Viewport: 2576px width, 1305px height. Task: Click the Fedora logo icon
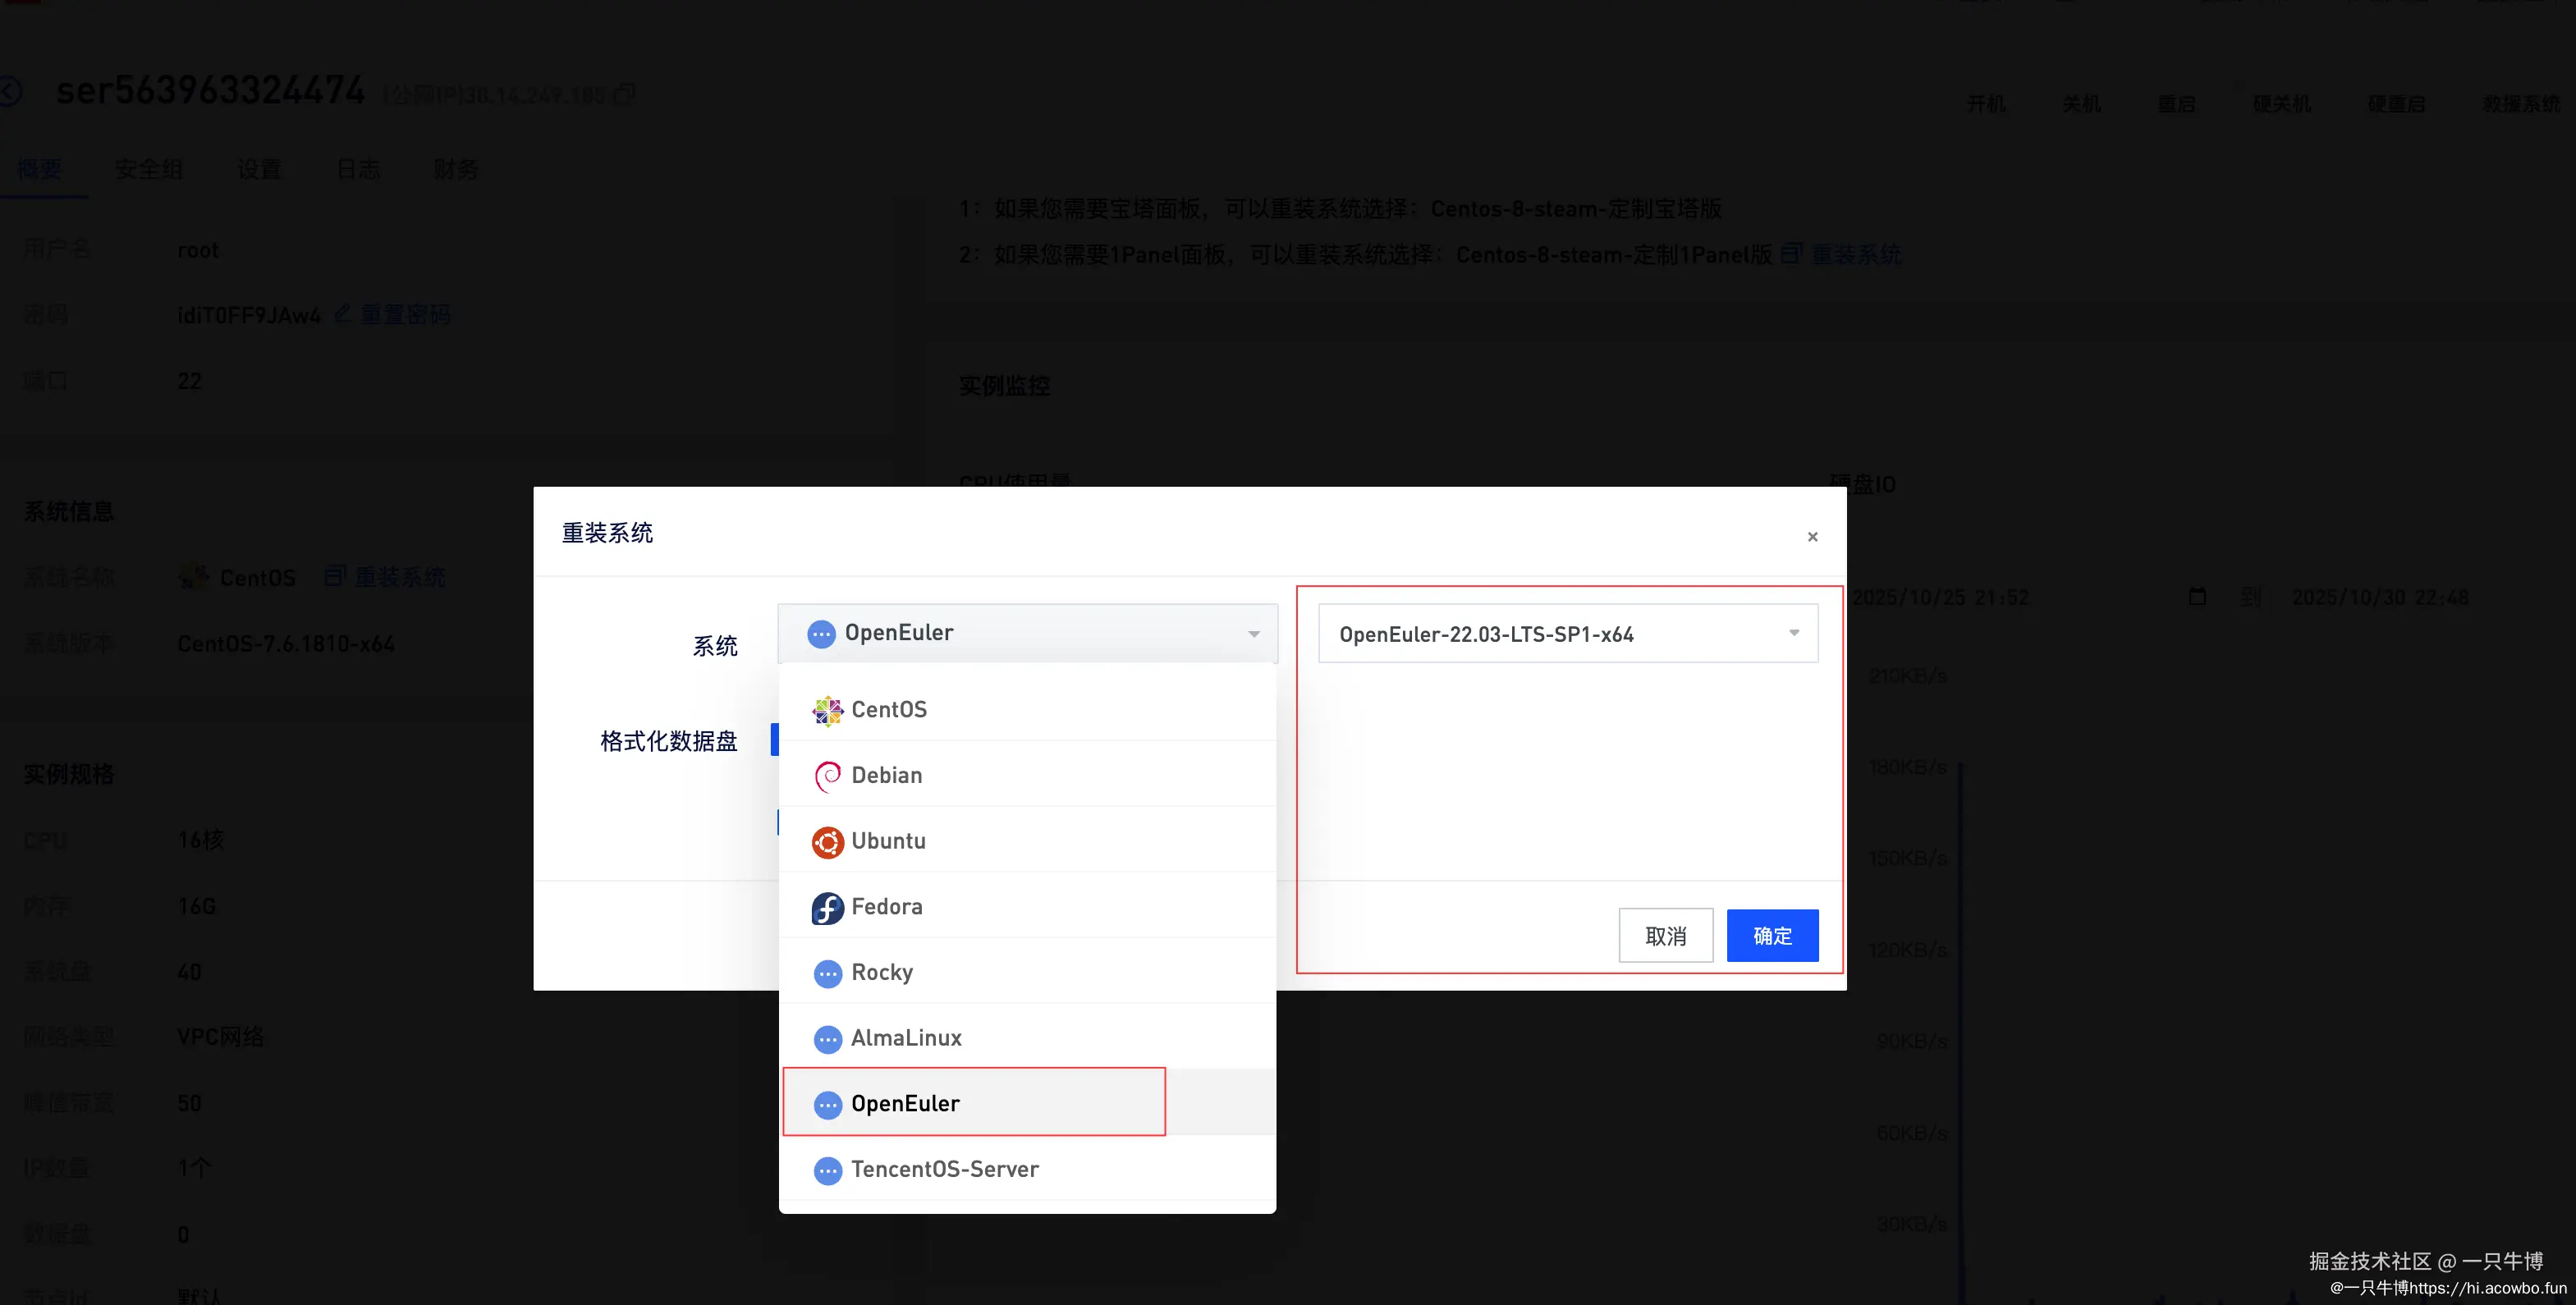click(827, 908)
